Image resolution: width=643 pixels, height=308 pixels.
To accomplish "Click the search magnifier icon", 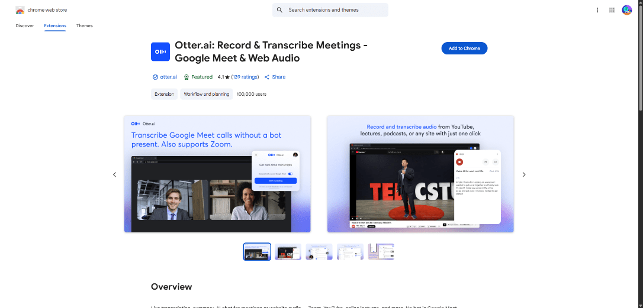I will 279,10.
